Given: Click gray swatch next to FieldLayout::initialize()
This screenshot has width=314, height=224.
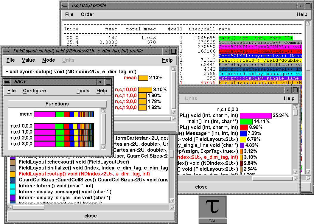Looking at the screenshot, I should click(x=13, y=168).
